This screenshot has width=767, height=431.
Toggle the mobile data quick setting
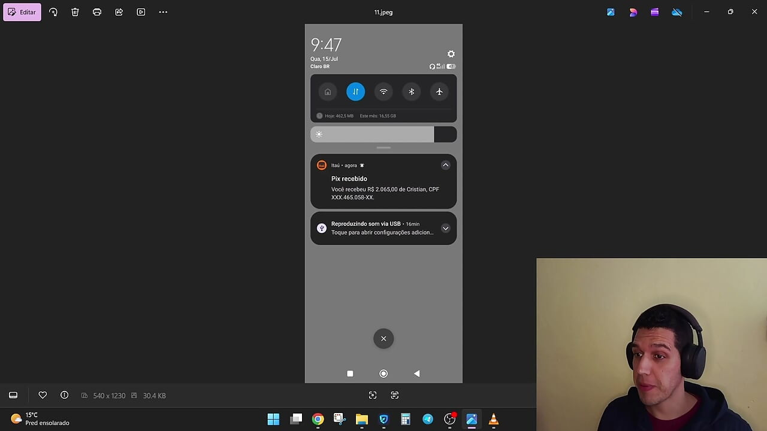click(x=355, y=92)
